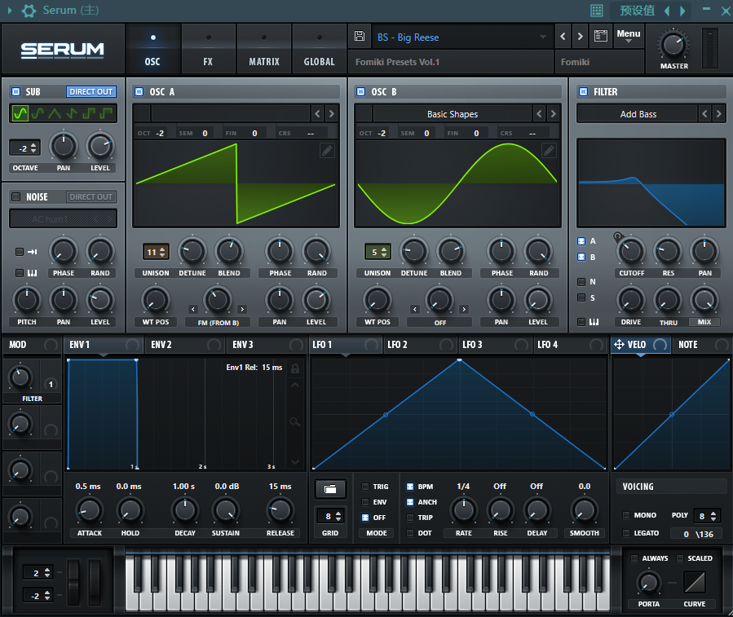
Task: Select the NOTE tab
Action: point(701,345)
